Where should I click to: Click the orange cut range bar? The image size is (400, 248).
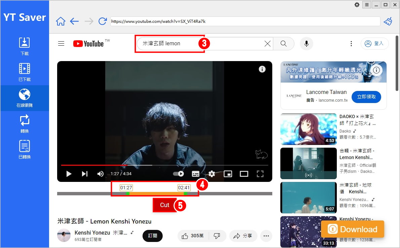[x=157, y=194]
